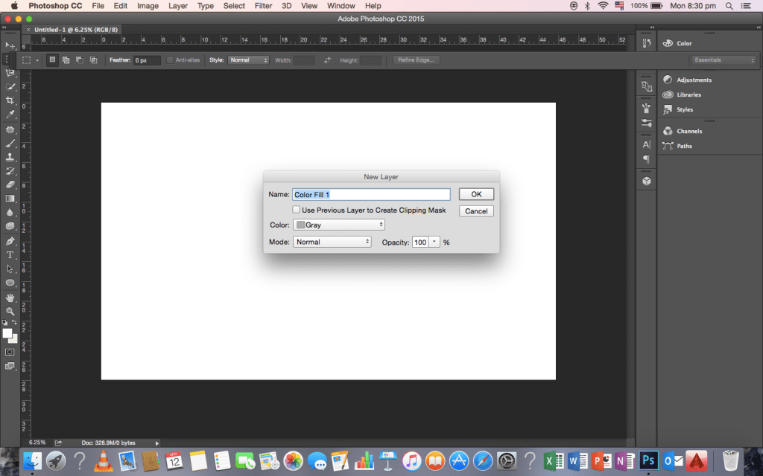Choose the Zoom magnifier tool
The height and width of the screenshot is (476, 763).
pyautogui.click(x=10, y=312)
